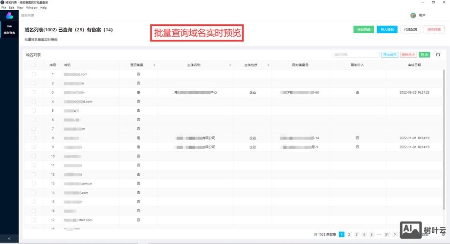The image size is (450, 244).
Task: Go to page 2 in pagination
Action: (x=349, y=235)
